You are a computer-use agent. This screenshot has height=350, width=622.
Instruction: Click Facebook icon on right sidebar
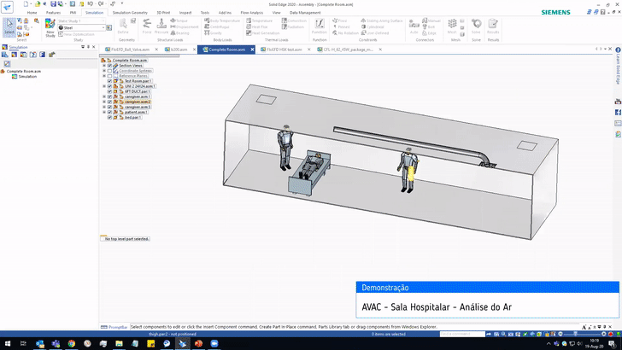tap(618, 113)
